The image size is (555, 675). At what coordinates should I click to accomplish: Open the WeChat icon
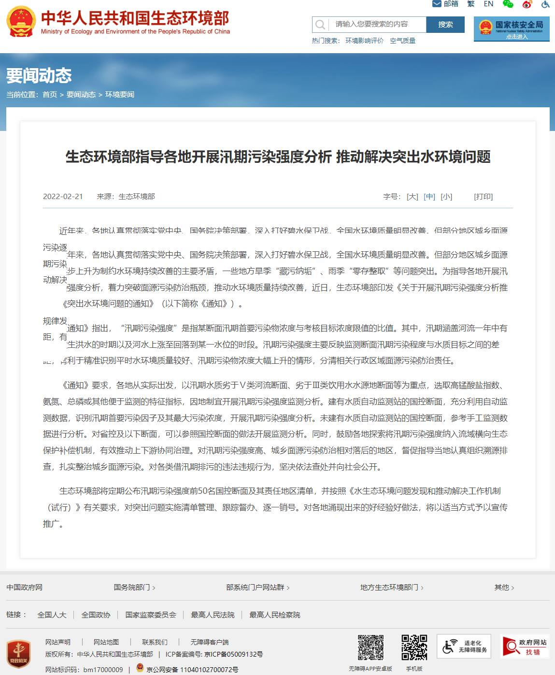[x=508, y=4]
